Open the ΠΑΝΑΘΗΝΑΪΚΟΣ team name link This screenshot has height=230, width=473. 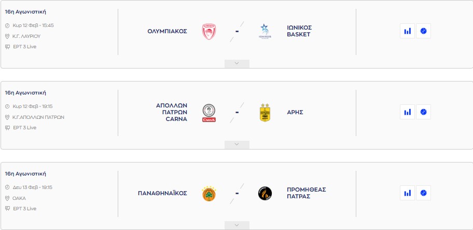click(x=162, y=193)
